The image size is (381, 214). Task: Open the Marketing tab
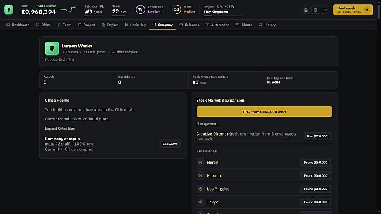pos(135,25)
